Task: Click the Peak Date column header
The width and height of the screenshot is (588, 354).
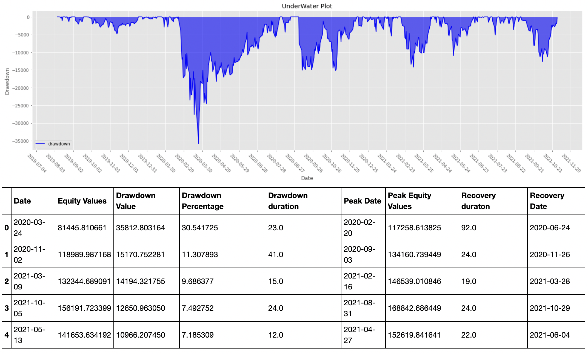Action: pyautogui.click(x=362, y=201)
